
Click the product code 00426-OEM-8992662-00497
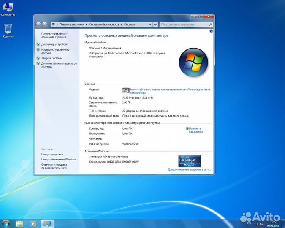(123, 162)
